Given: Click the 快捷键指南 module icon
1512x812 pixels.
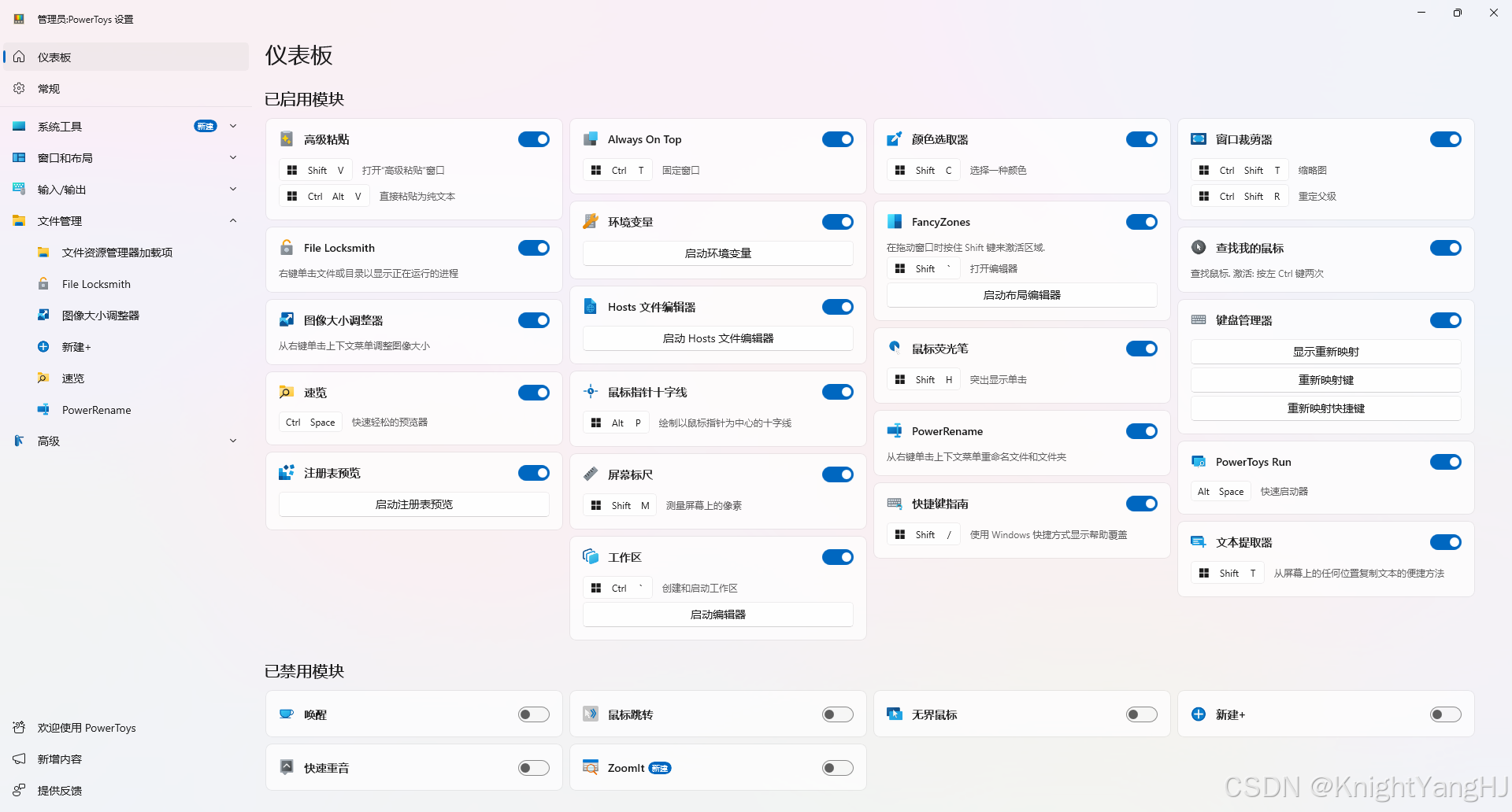Looking at the screenshot, I should point(895,504).
